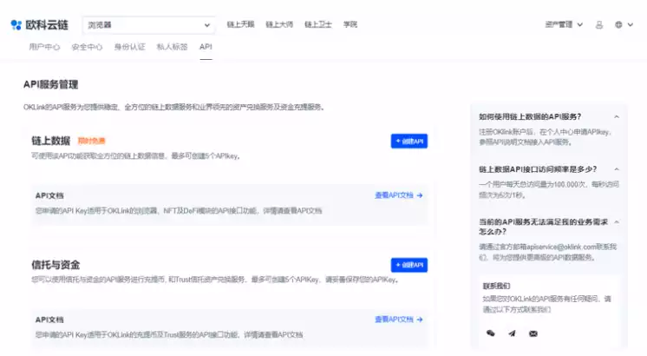The image size is (647, 356).
Task: Collapse the 无法满足您的业务需求 FAQ item
Action: (617, 222)
